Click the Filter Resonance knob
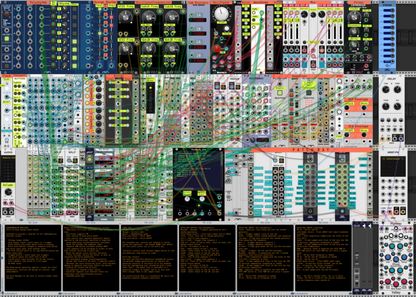The image size is (416, 297). [x=354, y=31]
